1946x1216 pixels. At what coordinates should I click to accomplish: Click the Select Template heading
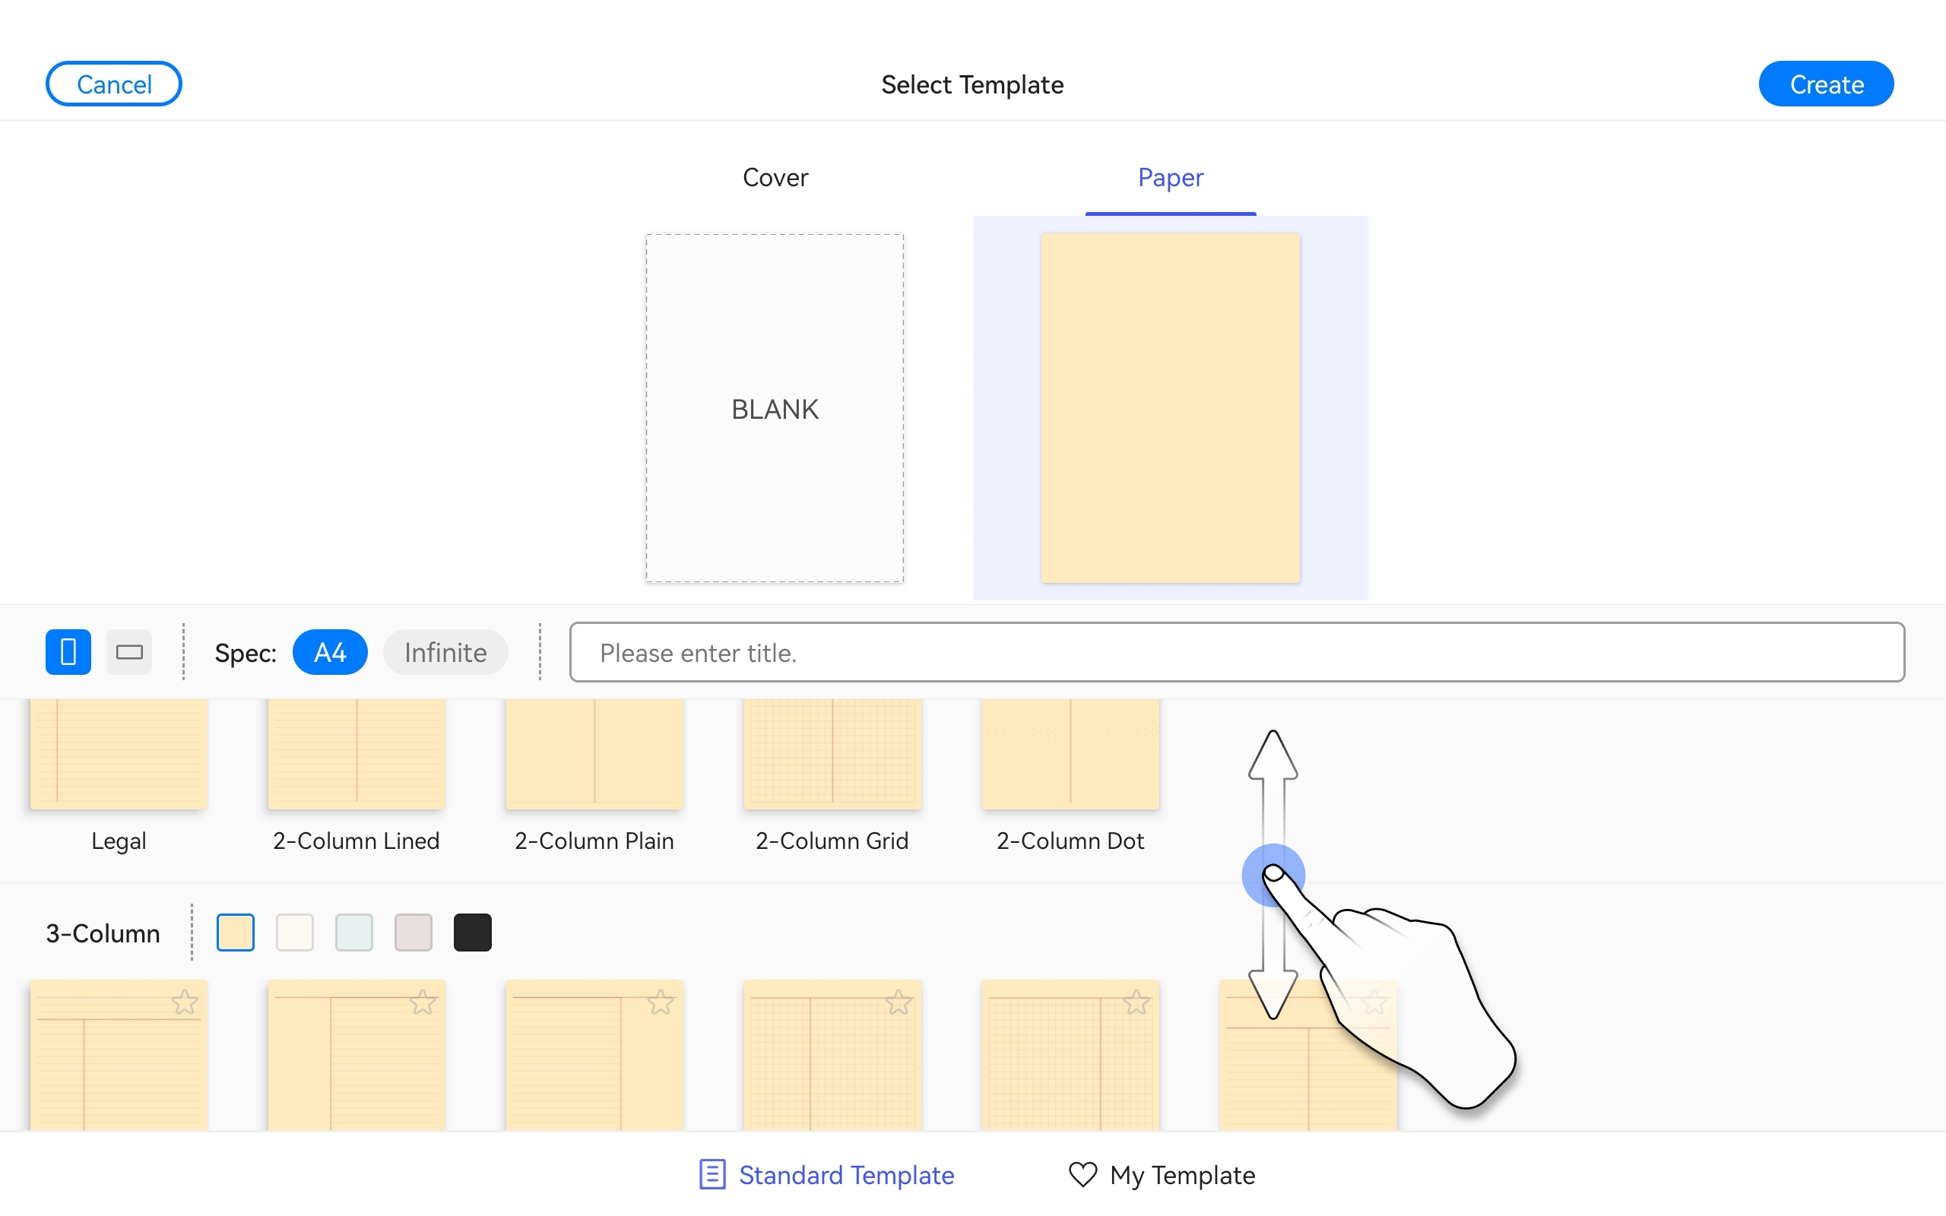tap(972, 84)
